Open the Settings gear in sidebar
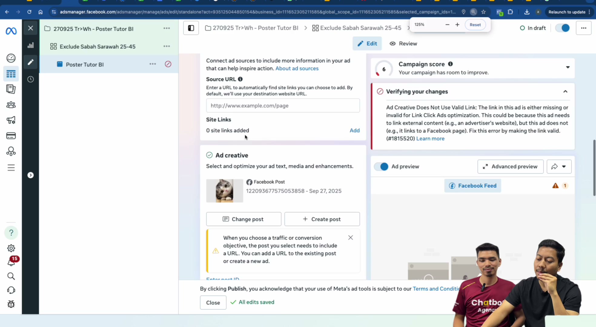Image resolution: width=596 pixels, height=327 pixels. point(11,248)
